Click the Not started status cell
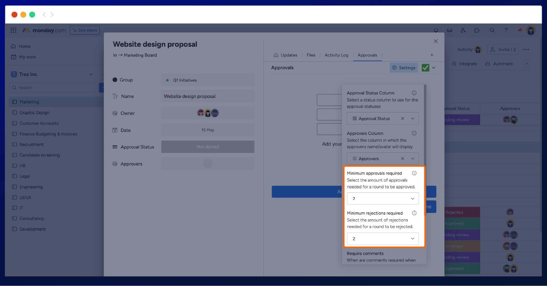Viewport: 547px width, 286px height. point(208,147)
